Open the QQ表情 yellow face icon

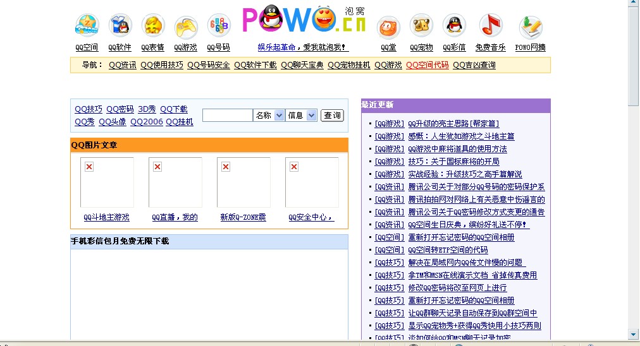pyautogui.click(x=152, y=26)
